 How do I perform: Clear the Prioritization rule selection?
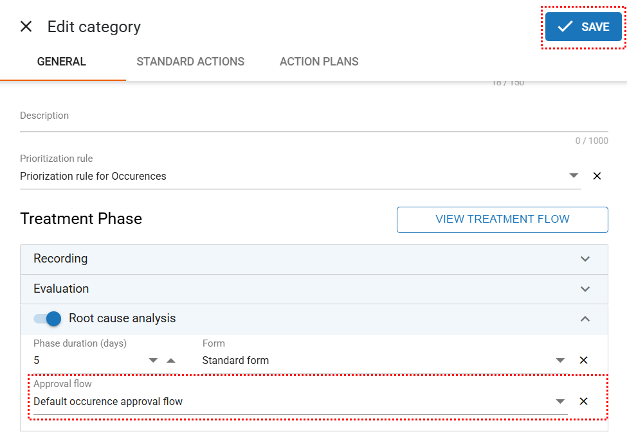tap(597, 176)
